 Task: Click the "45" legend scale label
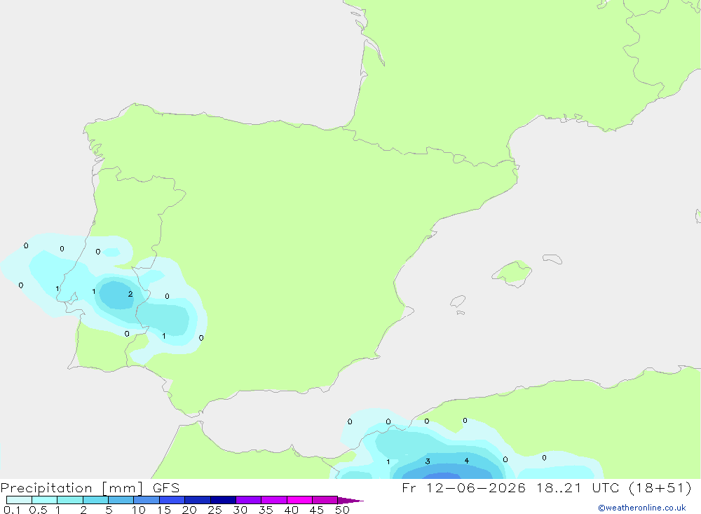pyautogui.click(x=317, y=510)
